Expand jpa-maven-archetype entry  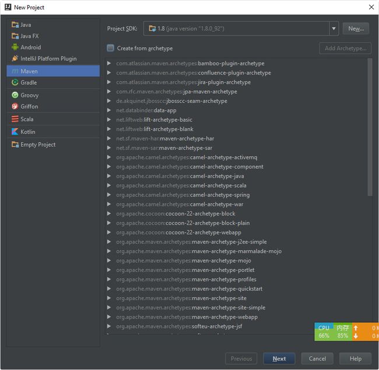[109, 91]
